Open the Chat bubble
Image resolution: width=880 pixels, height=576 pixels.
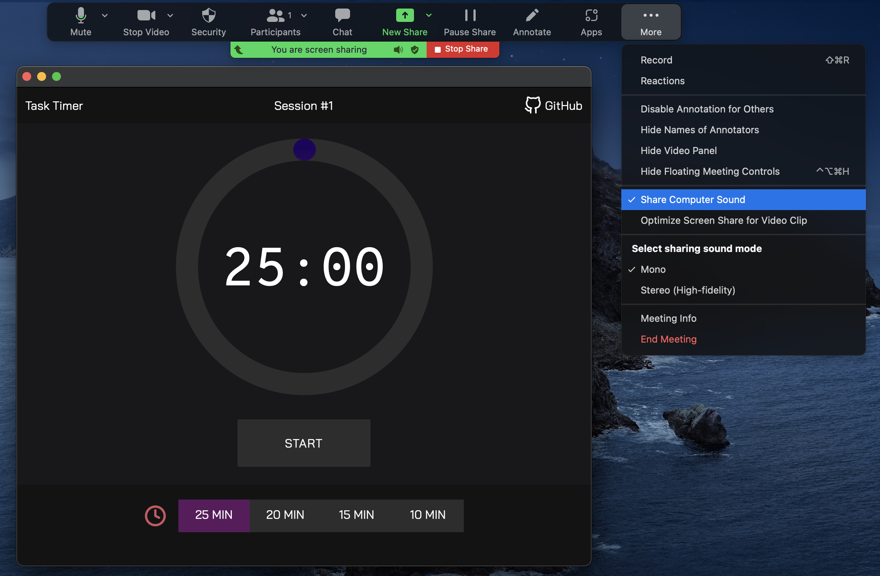[342, 22]
